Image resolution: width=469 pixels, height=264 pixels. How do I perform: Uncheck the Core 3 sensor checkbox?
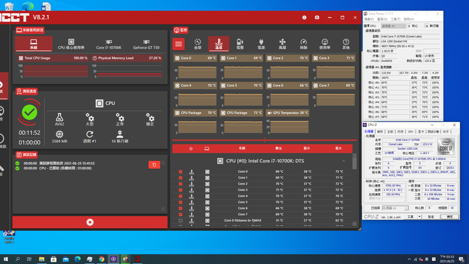click(180, 190)
